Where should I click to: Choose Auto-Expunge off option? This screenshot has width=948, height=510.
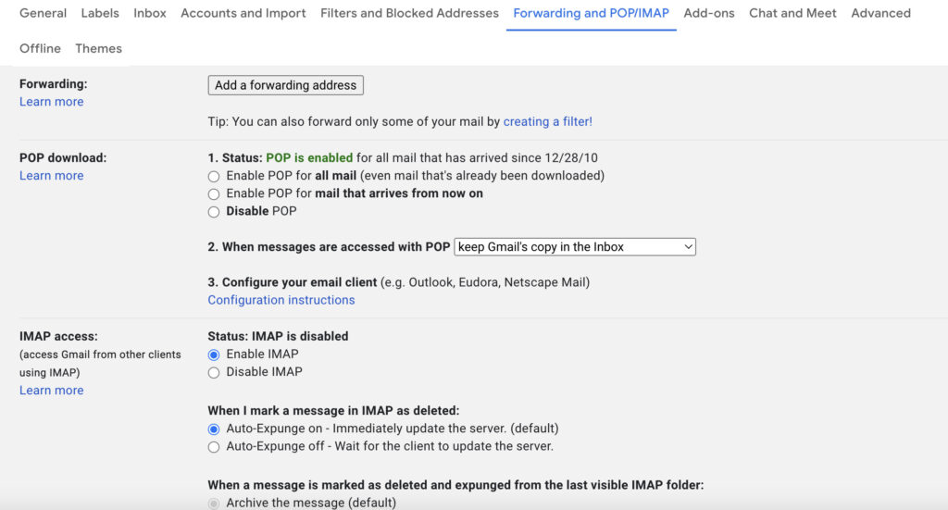click(x=214, y=447)
